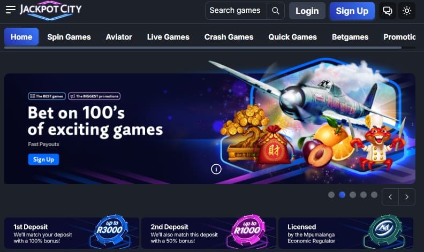Viewport: 424px width, 252px height.
Task: Select the last carousel dot
Action: click(x=374, y=195)
